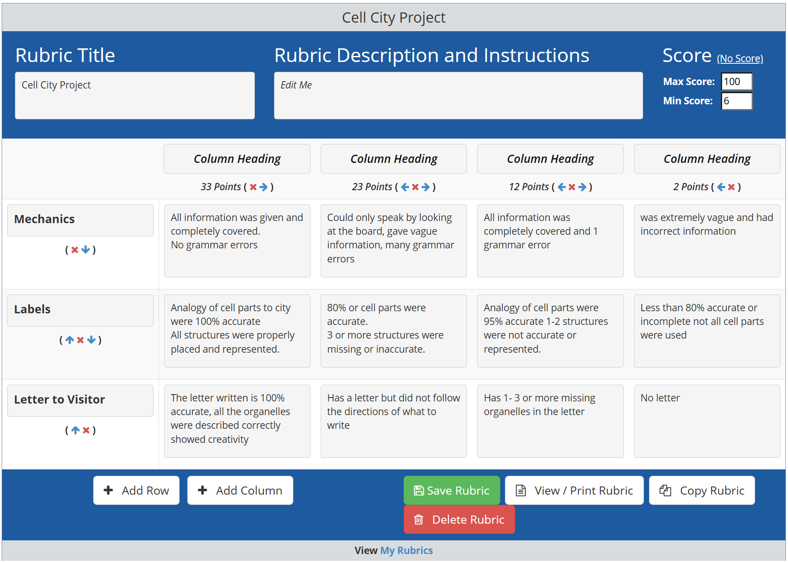Delete the Mechanics row
Viewport: 788px width, 563px height.
tap(75, 250)
